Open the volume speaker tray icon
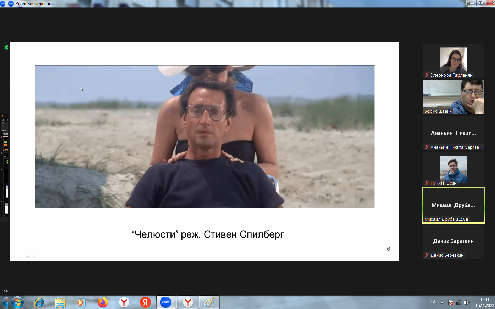Screen dimensions: 495x309 point(466,302)
